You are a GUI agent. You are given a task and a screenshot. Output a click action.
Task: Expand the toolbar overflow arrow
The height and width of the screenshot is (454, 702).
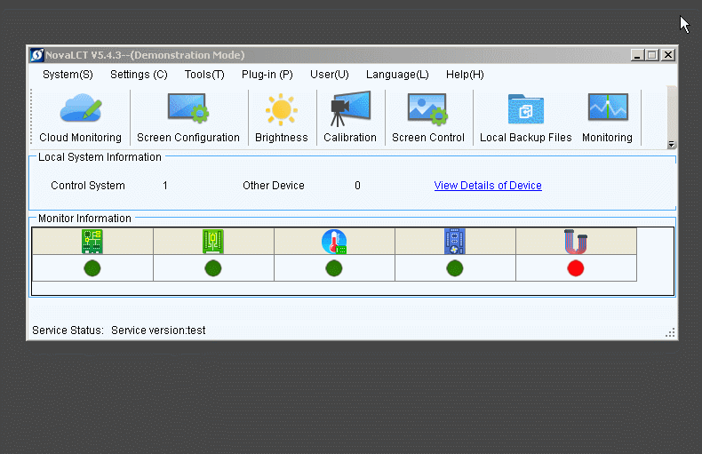click(671, 145)
